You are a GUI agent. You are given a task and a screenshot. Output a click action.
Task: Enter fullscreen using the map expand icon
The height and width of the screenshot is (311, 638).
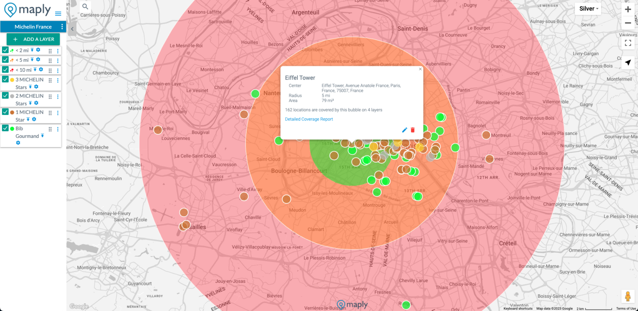click(x=628, y=43)
